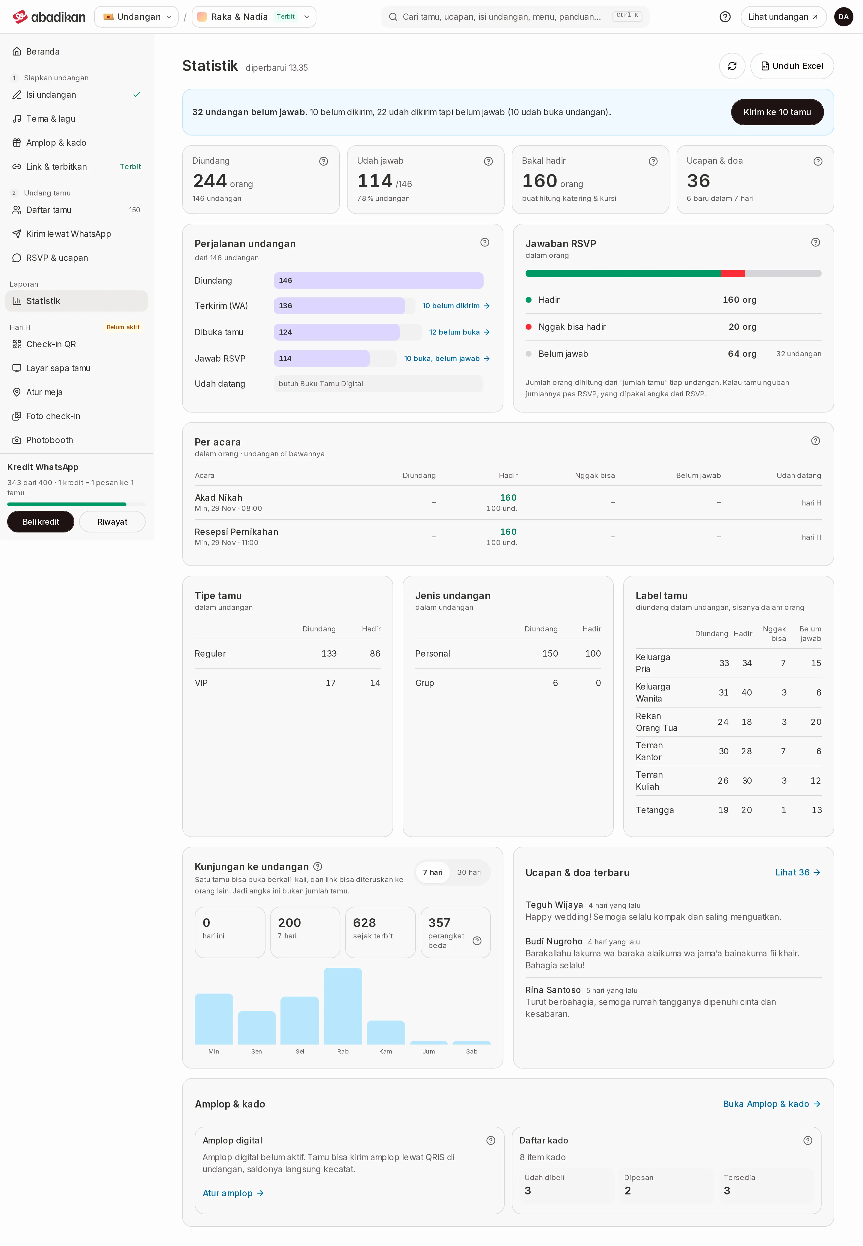The height and width of the screenshot is (1246, 863).
Task: Expand the Raka & Nadia invitation selector
Action: pos(254,17)
